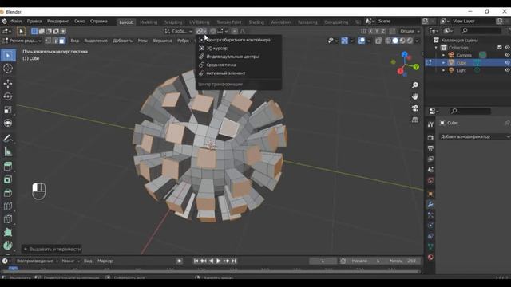Open the Global transform orientation dropdown
This screenshot has width=511, height=287.
(x=178, y=31)
